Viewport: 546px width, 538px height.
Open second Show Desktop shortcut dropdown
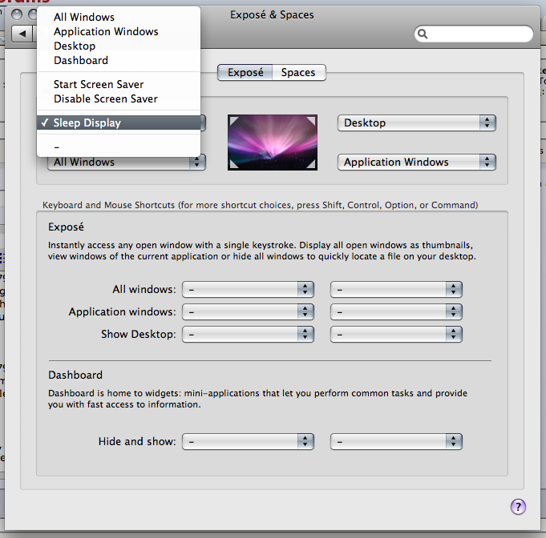tap(396, 334)
